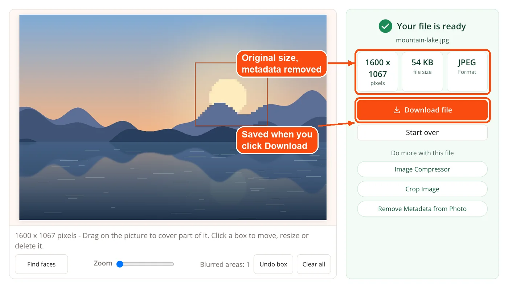The image size is (508, 288).
Task: Click the 'Blurred areas: 1' counter
Action: tap(225, 264)
